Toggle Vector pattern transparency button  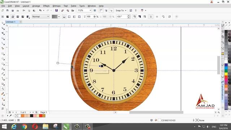tap(18, 17)
